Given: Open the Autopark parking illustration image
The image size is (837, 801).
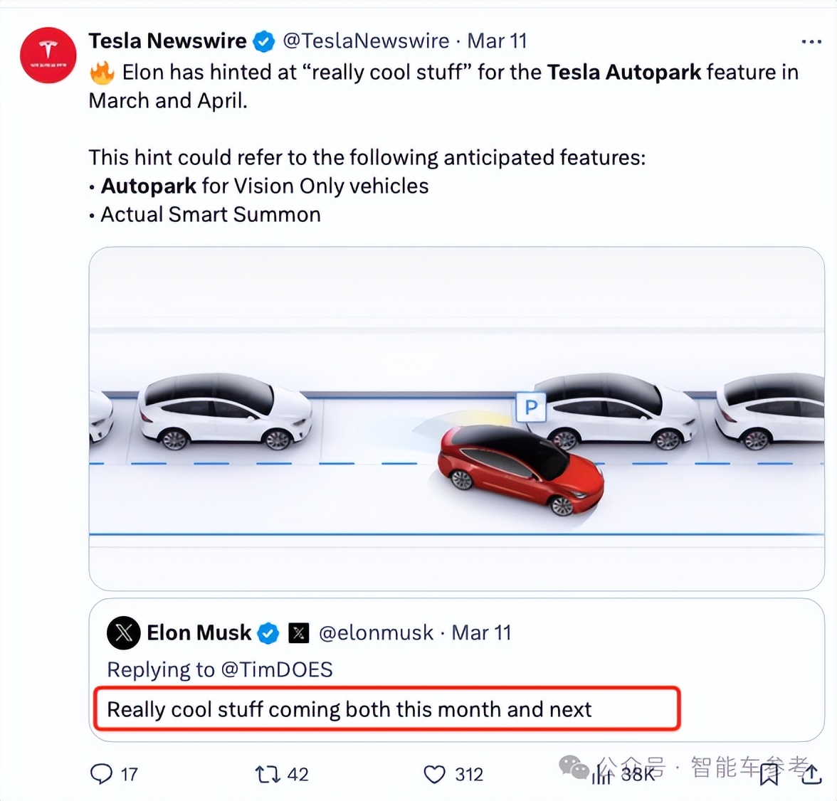Looking at the screenshot, I should click(x=456, y=418).
